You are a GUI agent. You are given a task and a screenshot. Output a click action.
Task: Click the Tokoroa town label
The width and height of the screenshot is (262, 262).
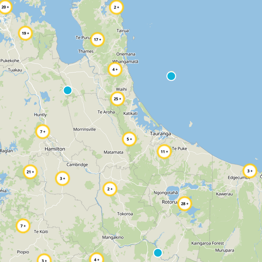coord(125,214)
